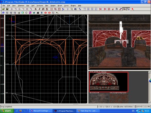This screenshot has width=151, height=113.
Task: Open the Textures menu
Action: (x=40, y=6)
